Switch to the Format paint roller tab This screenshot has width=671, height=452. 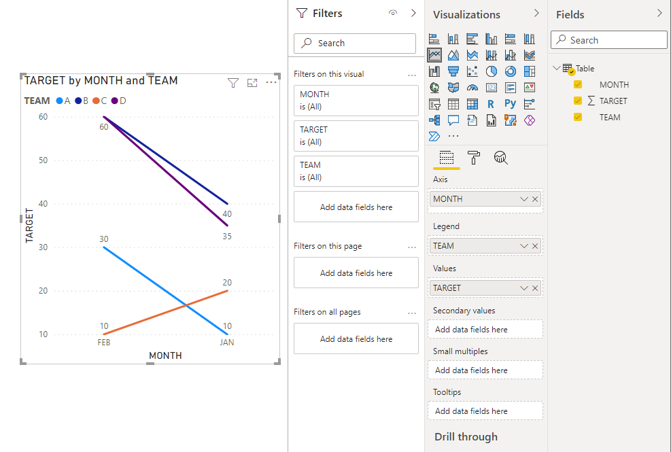pos(473,158)
